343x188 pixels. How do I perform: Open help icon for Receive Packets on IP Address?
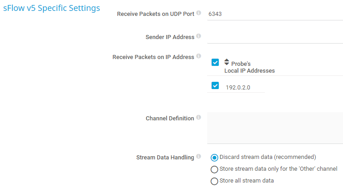(x=199, y=57)
